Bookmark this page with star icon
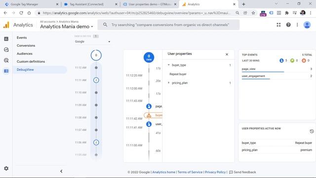 tap(253, 13)
